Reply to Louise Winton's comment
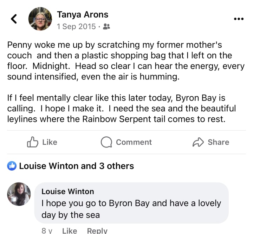The width and height of the screenshot is (253, 234). pos(97,230)
